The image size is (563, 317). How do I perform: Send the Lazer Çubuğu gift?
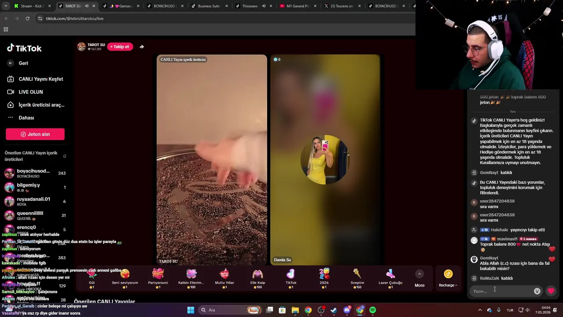[x=391, y=278]
